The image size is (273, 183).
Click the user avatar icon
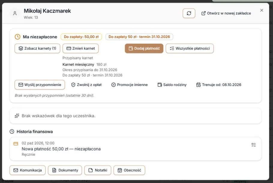(x=15, y=13)
